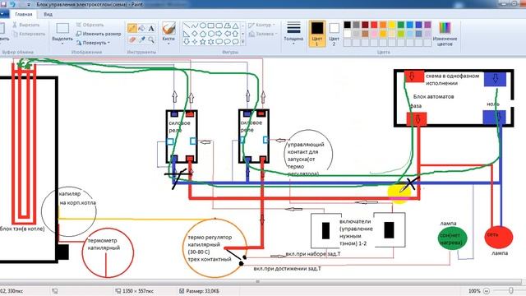
Task: Click the Undo icon in title bar
Action: pos(13,4)
